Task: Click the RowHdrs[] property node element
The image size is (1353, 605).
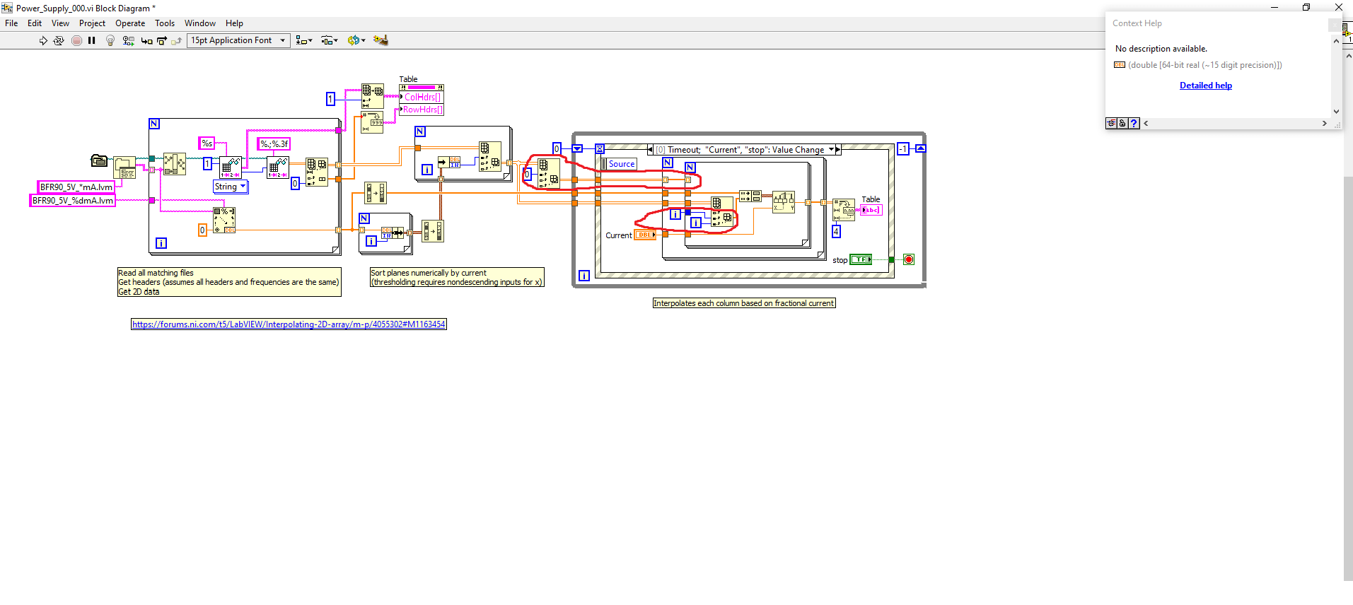Action: [422, 110]
